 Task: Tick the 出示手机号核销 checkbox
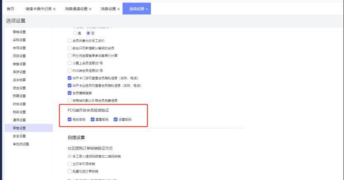tap(70, 164)
